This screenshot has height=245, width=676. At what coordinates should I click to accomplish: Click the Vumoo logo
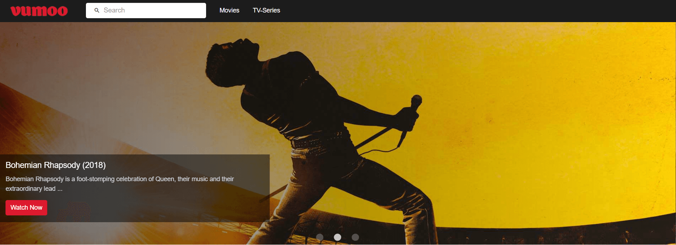(x=39, y=11)
